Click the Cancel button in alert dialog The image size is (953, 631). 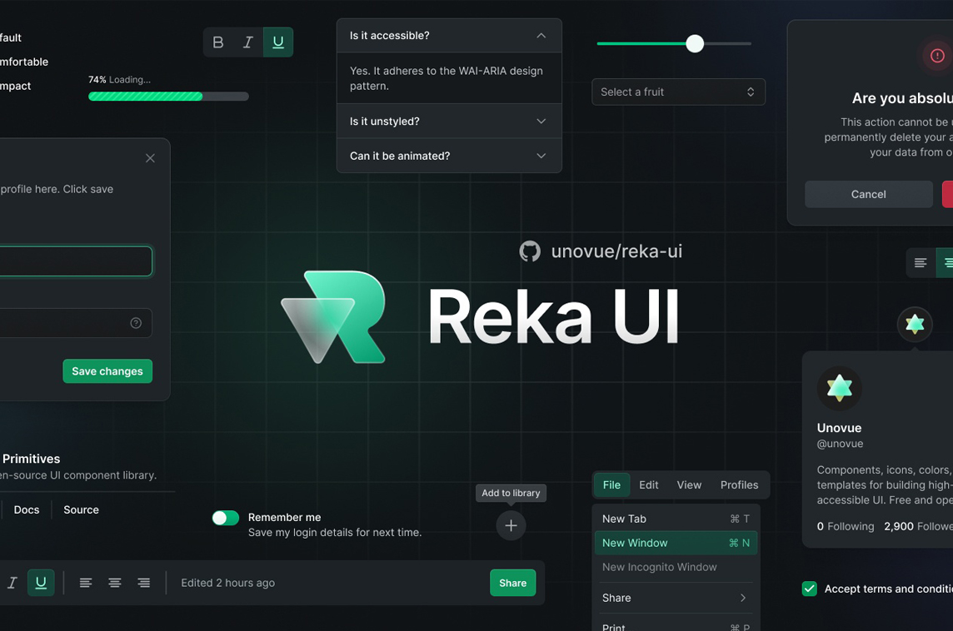(869, 194)
